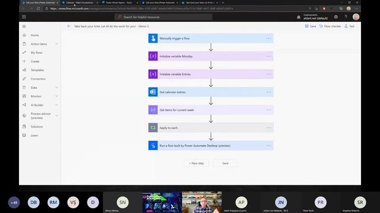This screenshot has width=380, height=213.
Task: Click the Apply to each loop icon
Action: tap(153, 128)
